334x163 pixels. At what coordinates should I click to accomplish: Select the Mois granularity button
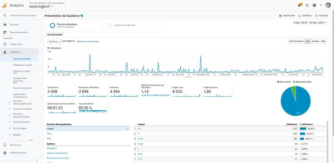(x=323, y=41)
